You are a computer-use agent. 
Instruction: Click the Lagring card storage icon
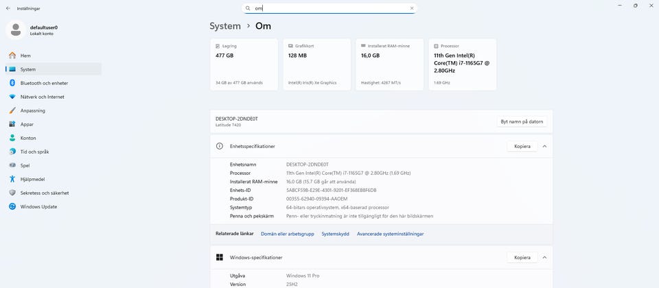[x=218, y=46]
